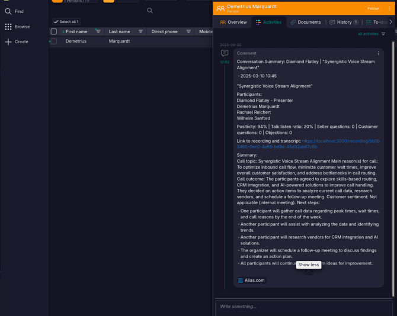This screenshot has height=316, width=397.
Task: Click the Create plus icon
Action: point(8,42)
